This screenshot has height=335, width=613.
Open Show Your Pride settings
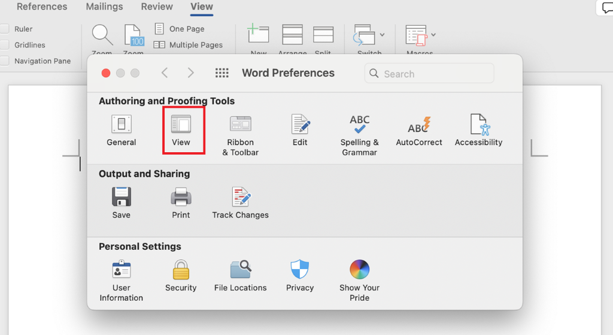tap(359, 280)
